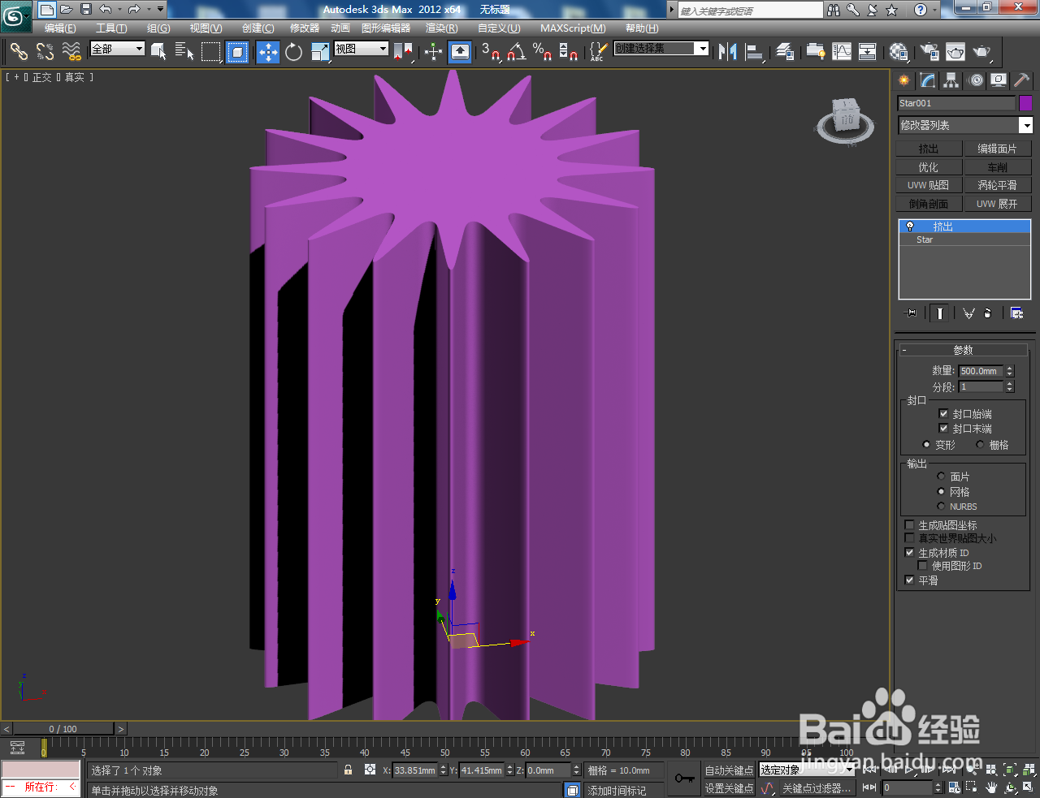Open the undo history dropdown arrow
Viewport: 1040px width, 798px height.
(120, 10)
